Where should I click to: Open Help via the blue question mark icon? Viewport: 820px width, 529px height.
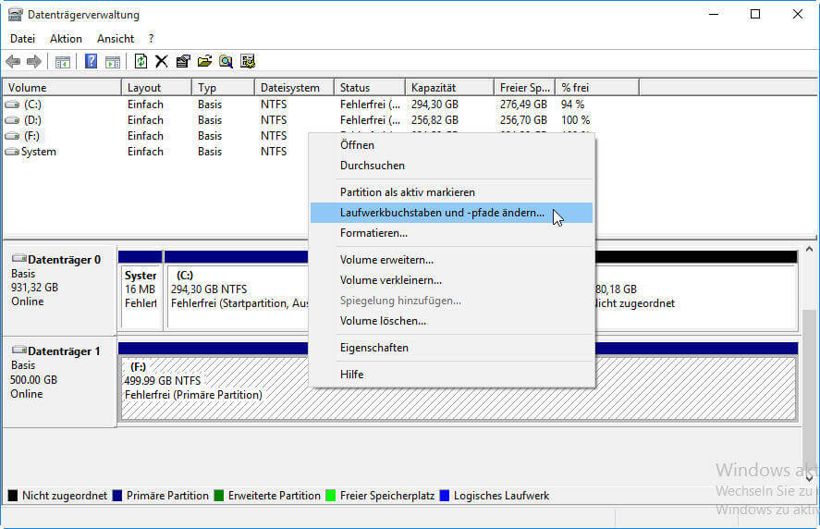tap(91, 62)
